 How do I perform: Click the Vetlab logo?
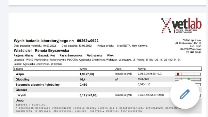[x=181, y=26]
